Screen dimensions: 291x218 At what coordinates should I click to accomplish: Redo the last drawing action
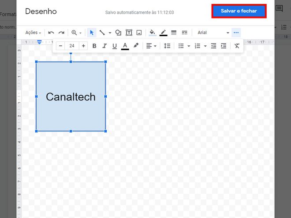point(61,33)
